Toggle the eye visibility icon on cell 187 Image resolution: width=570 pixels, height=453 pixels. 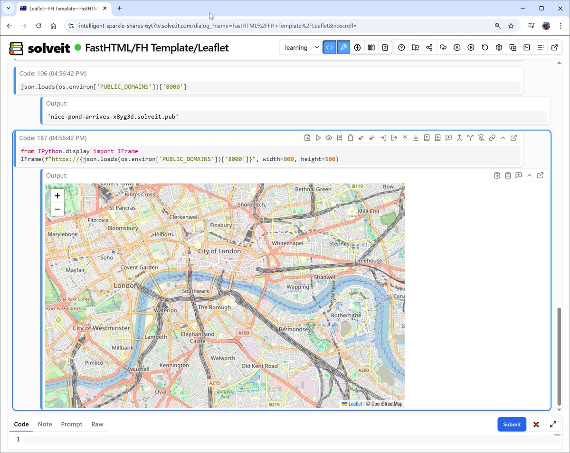[x=329, y=138]
